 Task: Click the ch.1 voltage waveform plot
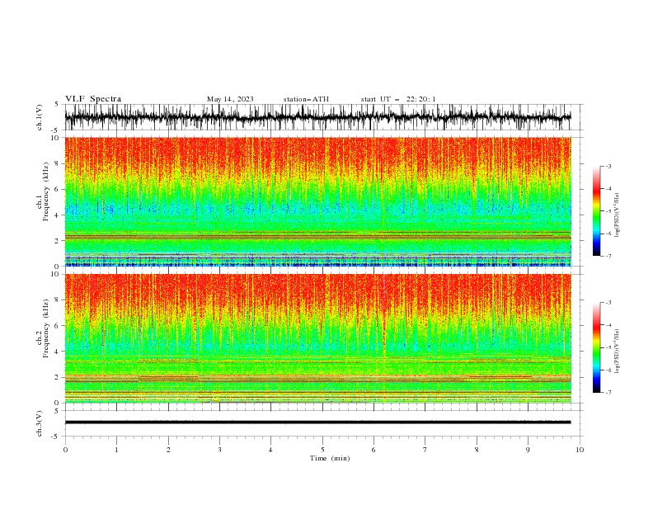[x=317, y=117]
